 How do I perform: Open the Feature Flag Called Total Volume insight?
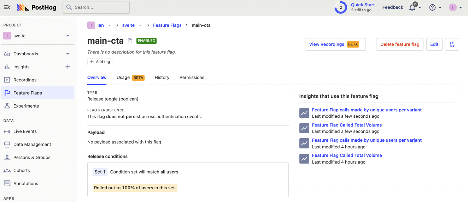click(347, 125)
